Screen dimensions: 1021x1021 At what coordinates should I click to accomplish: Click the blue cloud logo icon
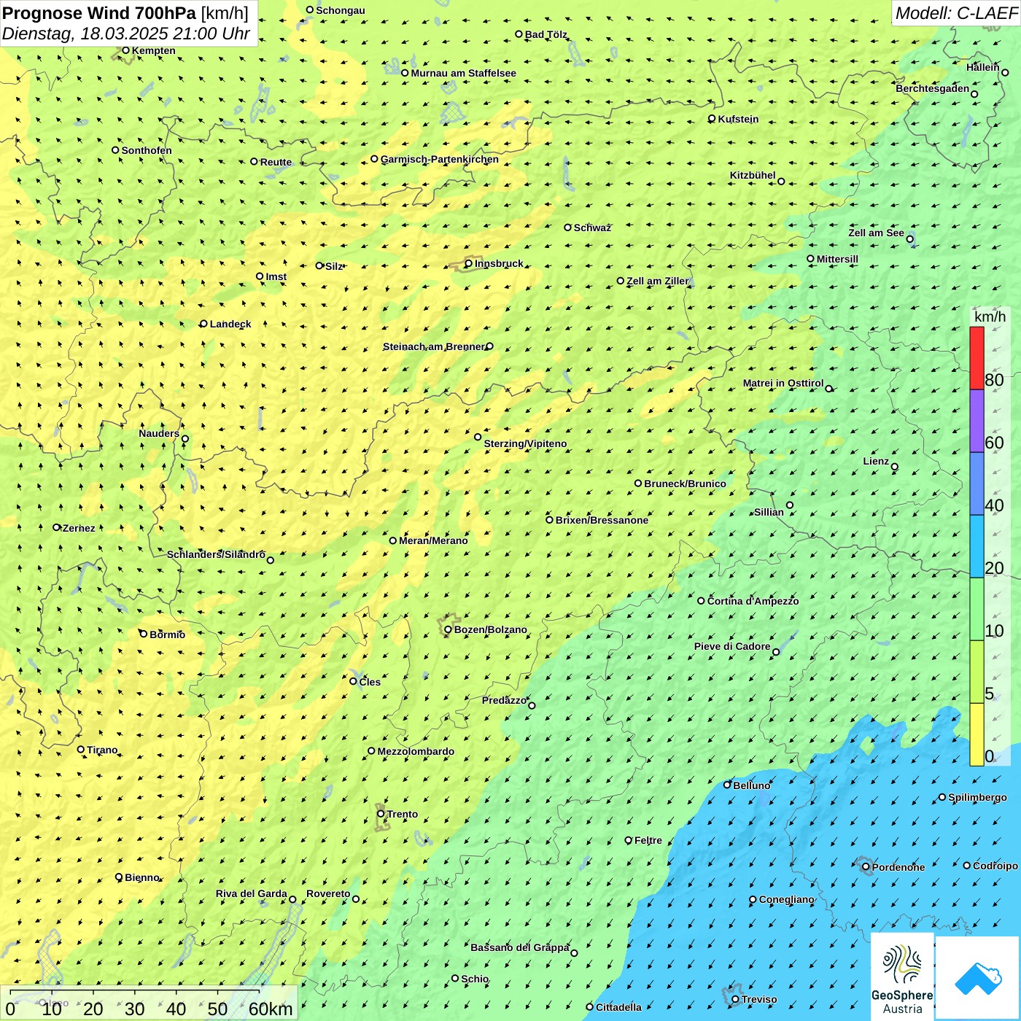977,978
